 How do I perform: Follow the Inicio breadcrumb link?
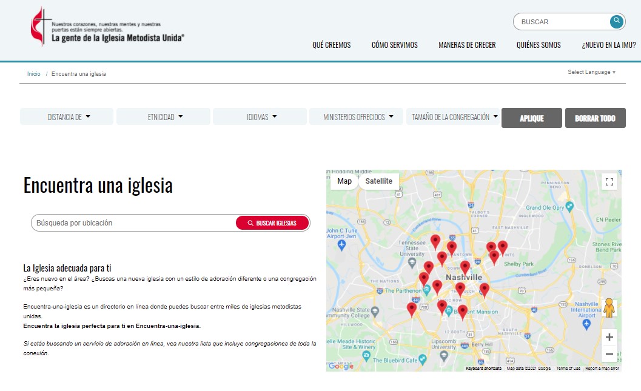click(33, 74)
